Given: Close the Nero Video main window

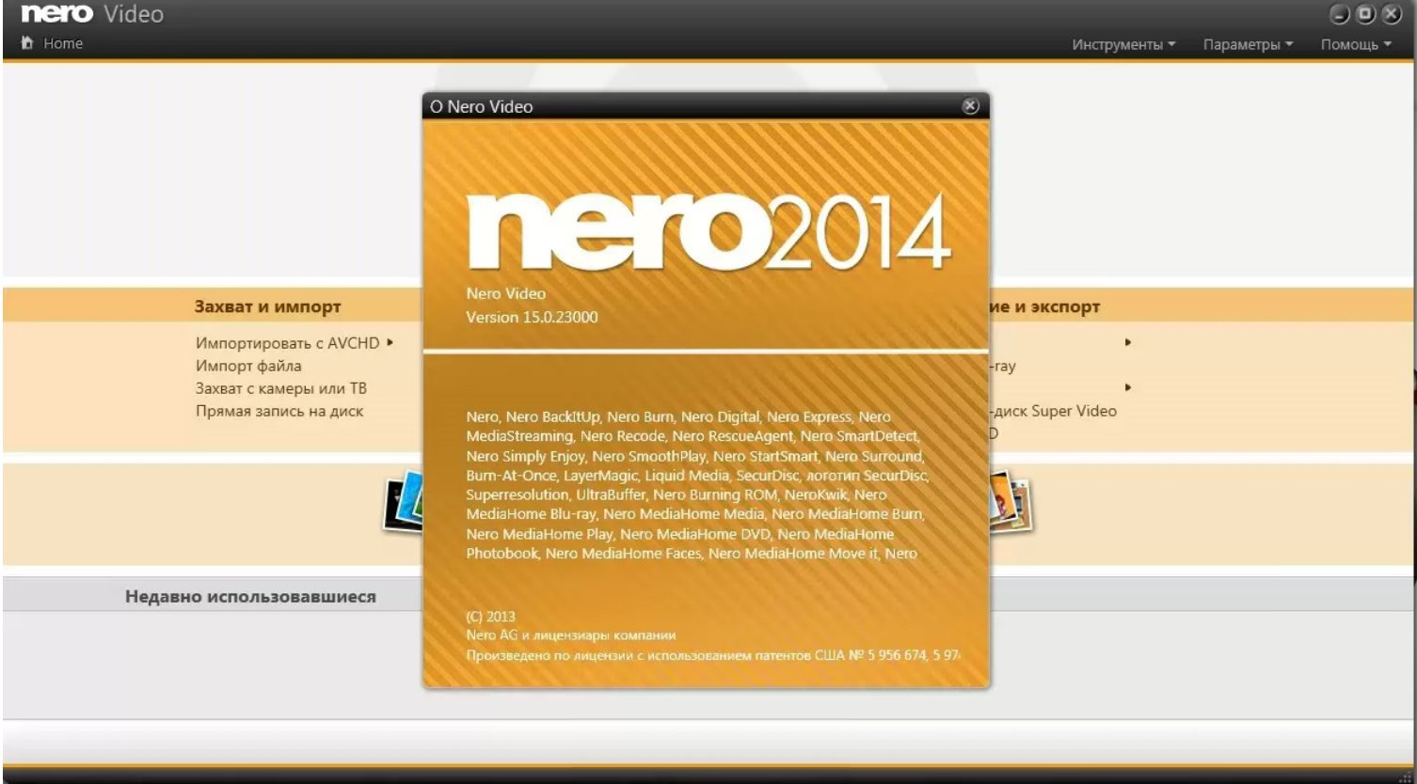Looking at the screenshot, I should (x=1391, y=14).
